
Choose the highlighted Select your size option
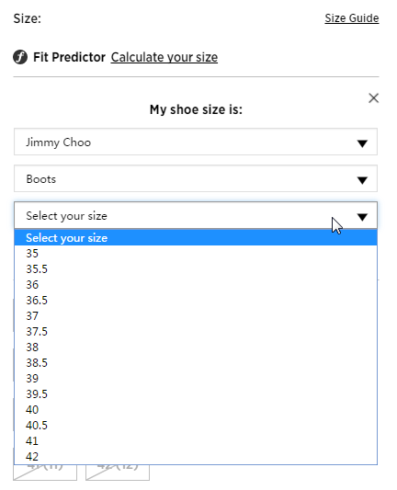[x=196, y=238]
